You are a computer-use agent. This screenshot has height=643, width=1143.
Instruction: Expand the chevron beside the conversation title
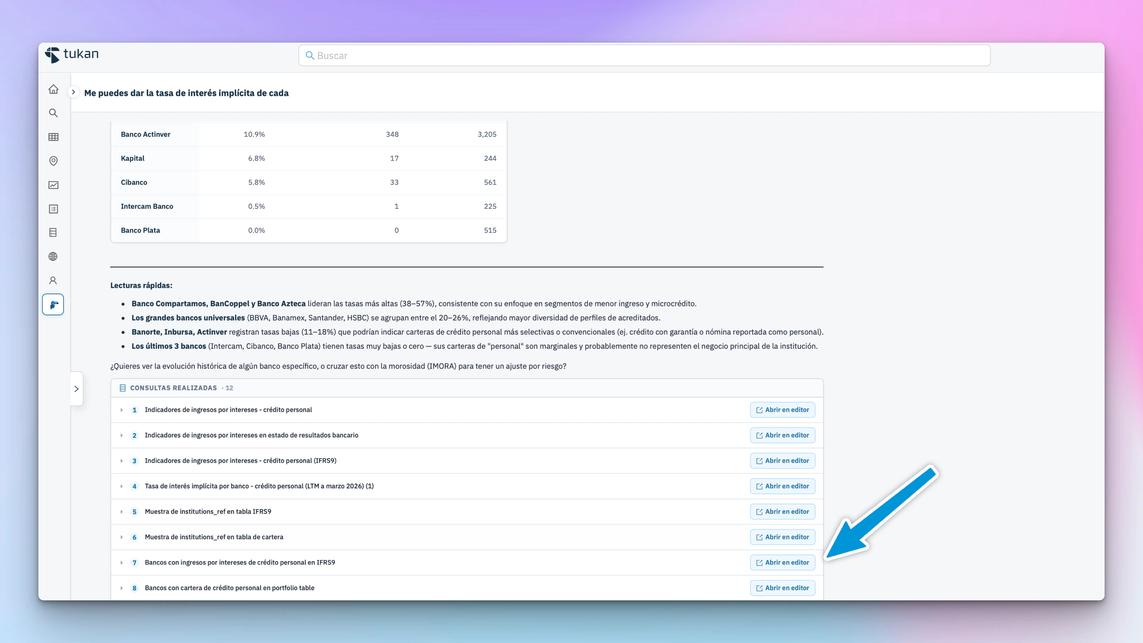(73, 92)
